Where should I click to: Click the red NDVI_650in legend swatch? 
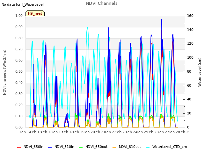tap(19, 147)
